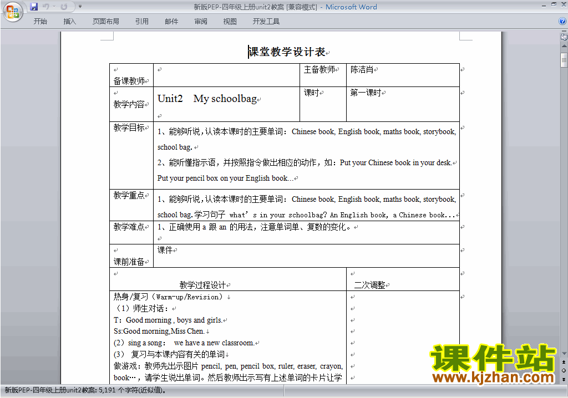This screenshot has height=398, width=568.
Task: Click the line （1）师生对话
Action: 141,308
